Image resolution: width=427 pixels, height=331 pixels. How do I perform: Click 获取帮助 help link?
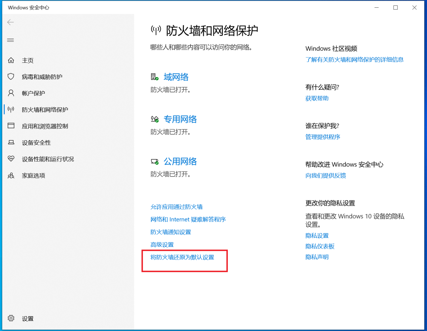tap(317, 98)
